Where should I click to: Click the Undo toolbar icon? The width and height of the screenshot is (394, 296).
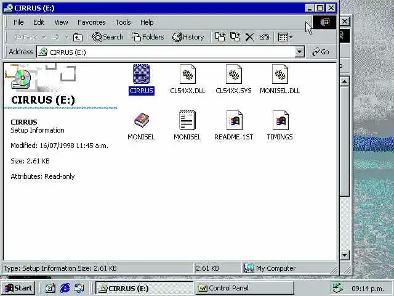pyautogui.click(x=264, y=37)
